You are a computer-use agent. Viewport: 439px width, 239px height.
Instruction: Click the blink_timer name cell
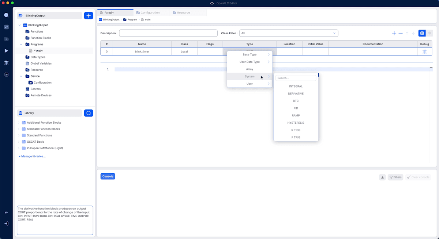tap(142, 52)
